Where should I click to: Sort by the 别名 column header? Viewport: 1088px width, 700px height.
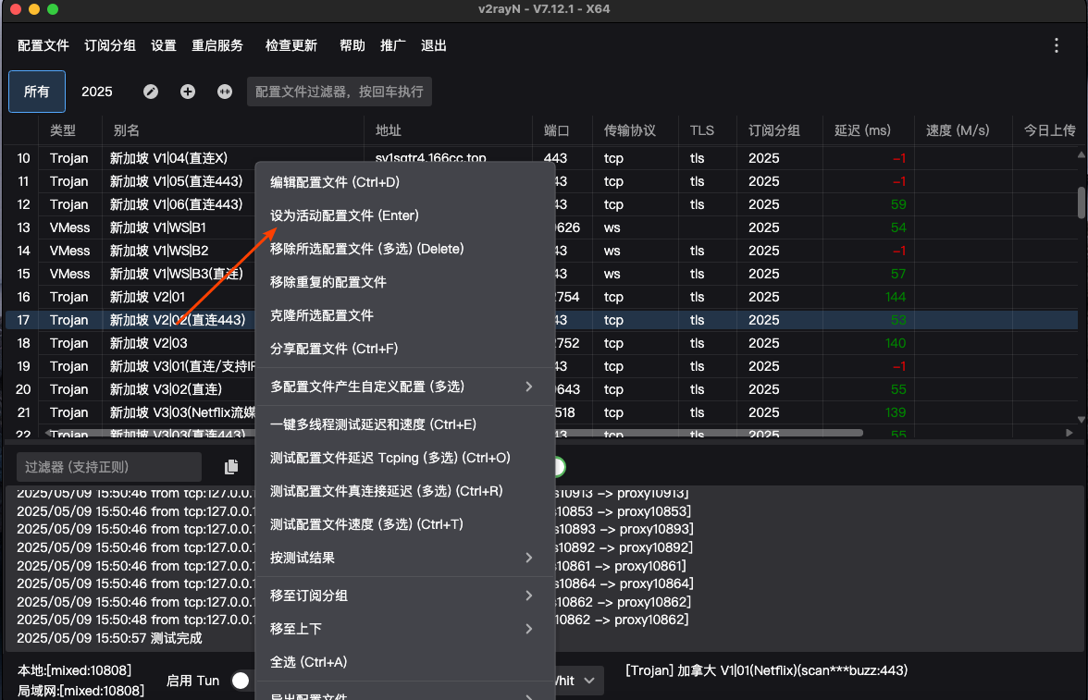coord(126,130)
